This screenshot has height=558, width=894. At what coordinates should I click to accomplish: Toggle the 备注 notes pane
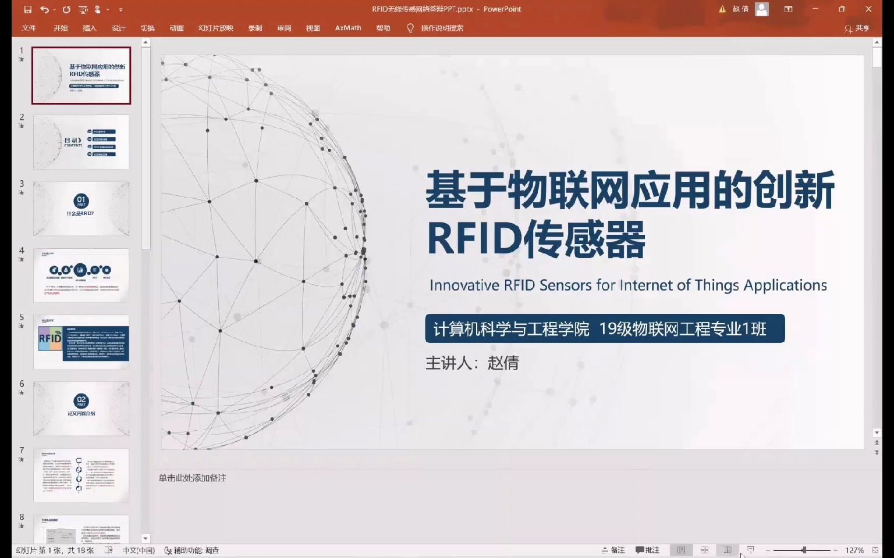tap(613, 550)
